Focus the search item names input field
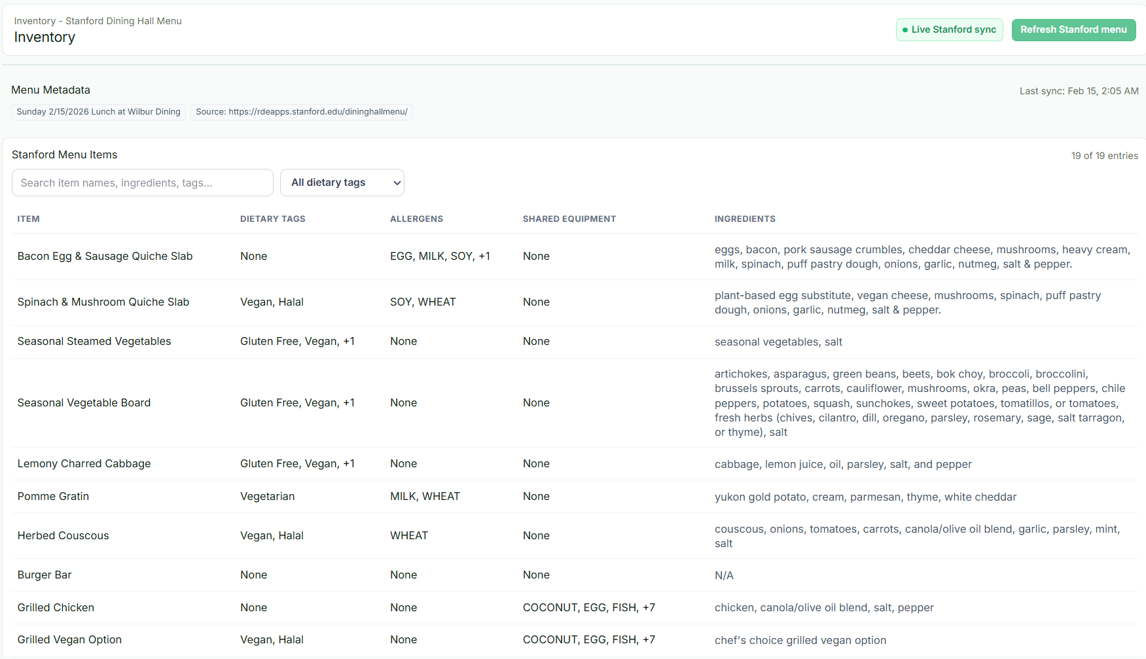The width and height of the screenshot is (1146, 659). [x=143, y=183]
